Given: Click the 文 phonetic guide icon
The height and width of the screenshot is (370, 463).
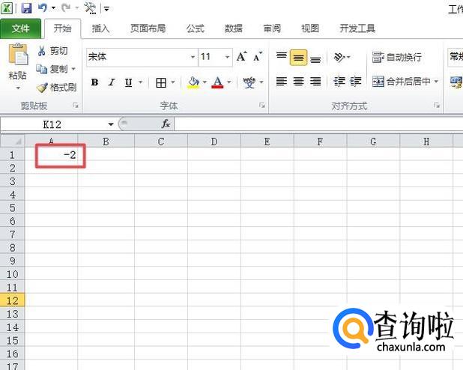Looking at the screenshot, I should click(x=249, y=82).
